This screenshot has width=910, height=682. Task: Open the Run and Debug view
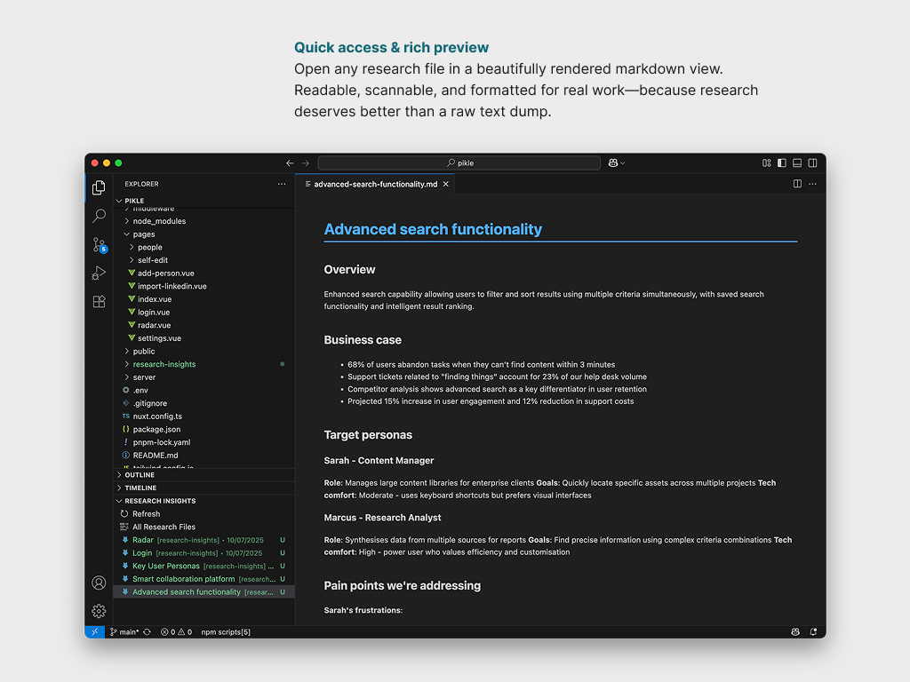click(x=99, y=273)
